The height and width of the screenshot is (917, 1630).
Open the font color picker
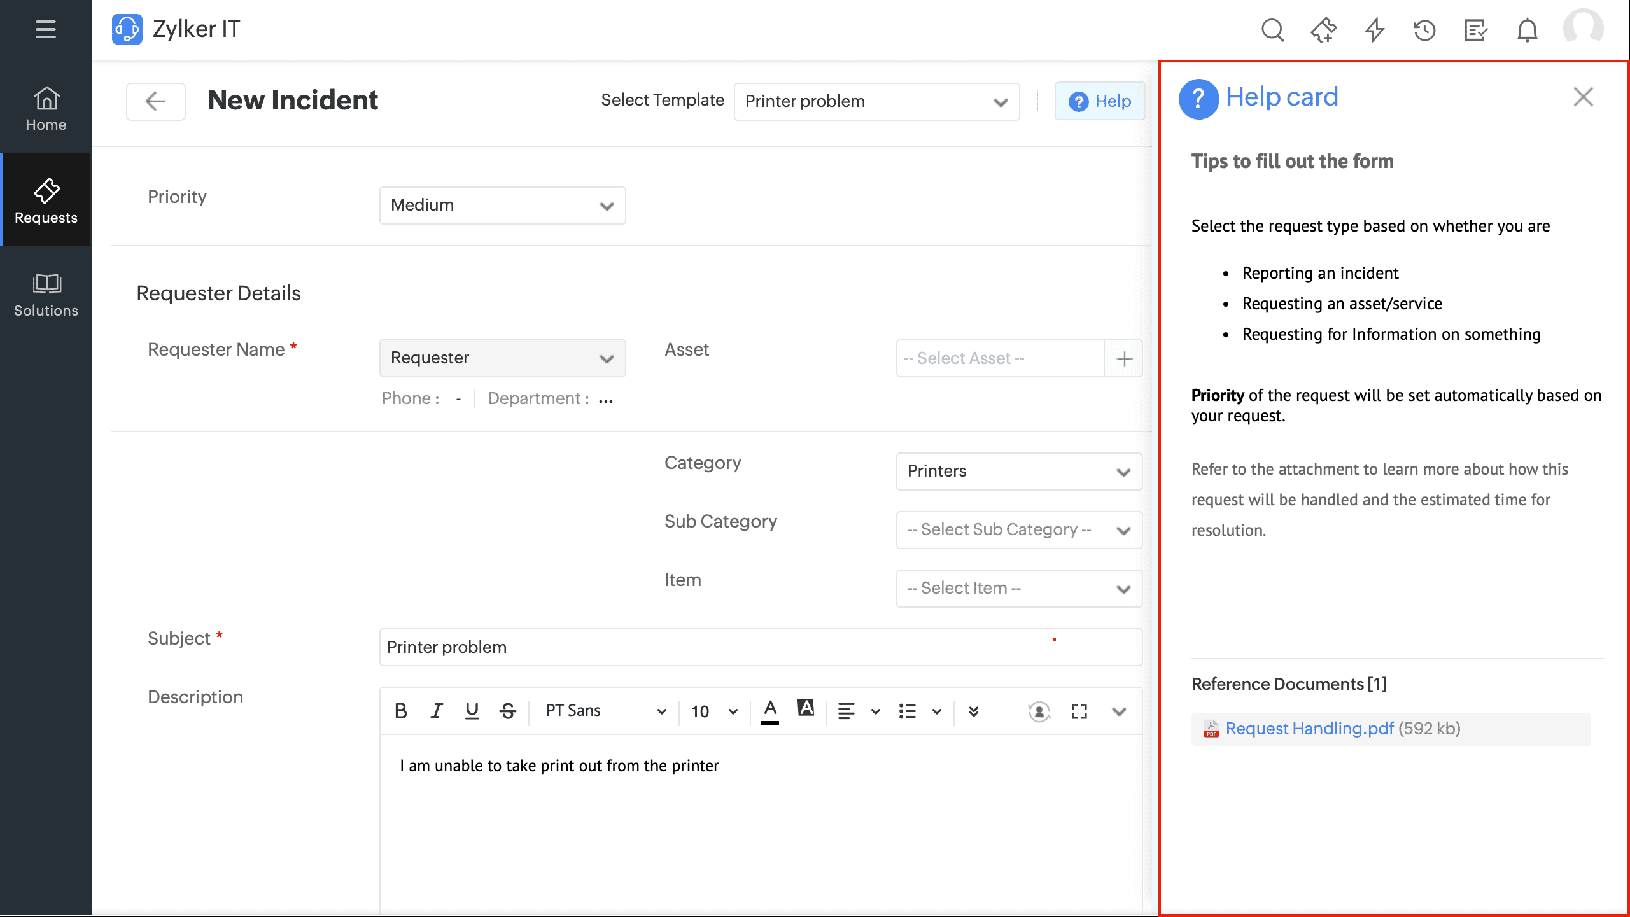point(770,711)
